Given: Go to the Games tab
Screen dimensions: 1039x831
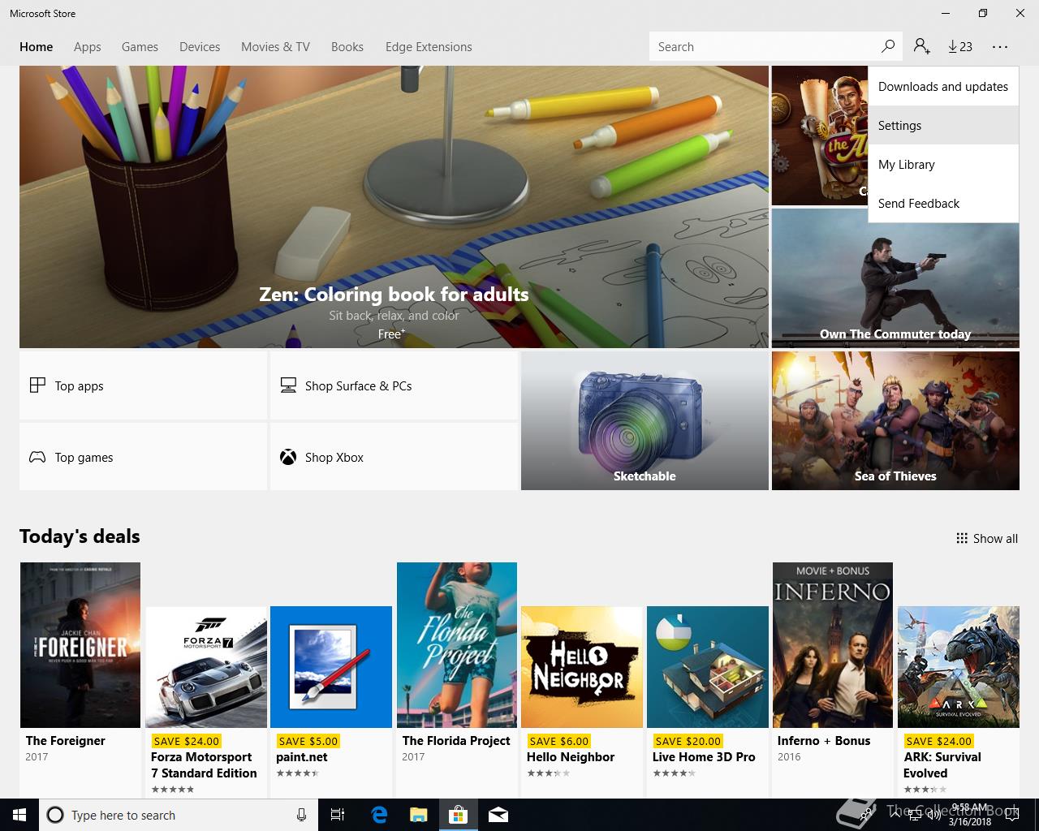Looking at the screenshot, I should 140,47.
